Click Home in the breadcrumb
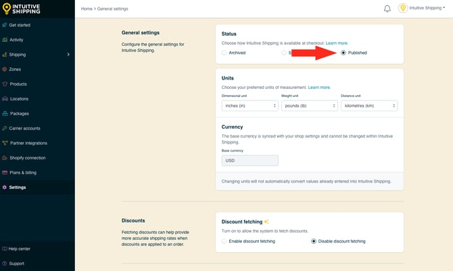Image resolution: width=453 pixels, height=271 pixels. coord(87,9)
